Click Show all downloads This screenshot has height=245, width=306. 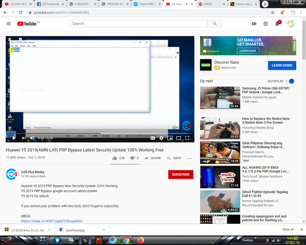point(288,229)
